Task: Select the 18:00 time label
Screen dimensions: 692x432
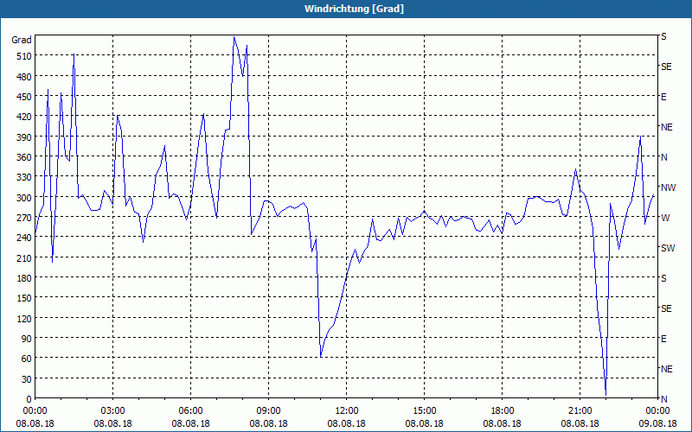Action: pyautogui.click(x=503, y=411)
